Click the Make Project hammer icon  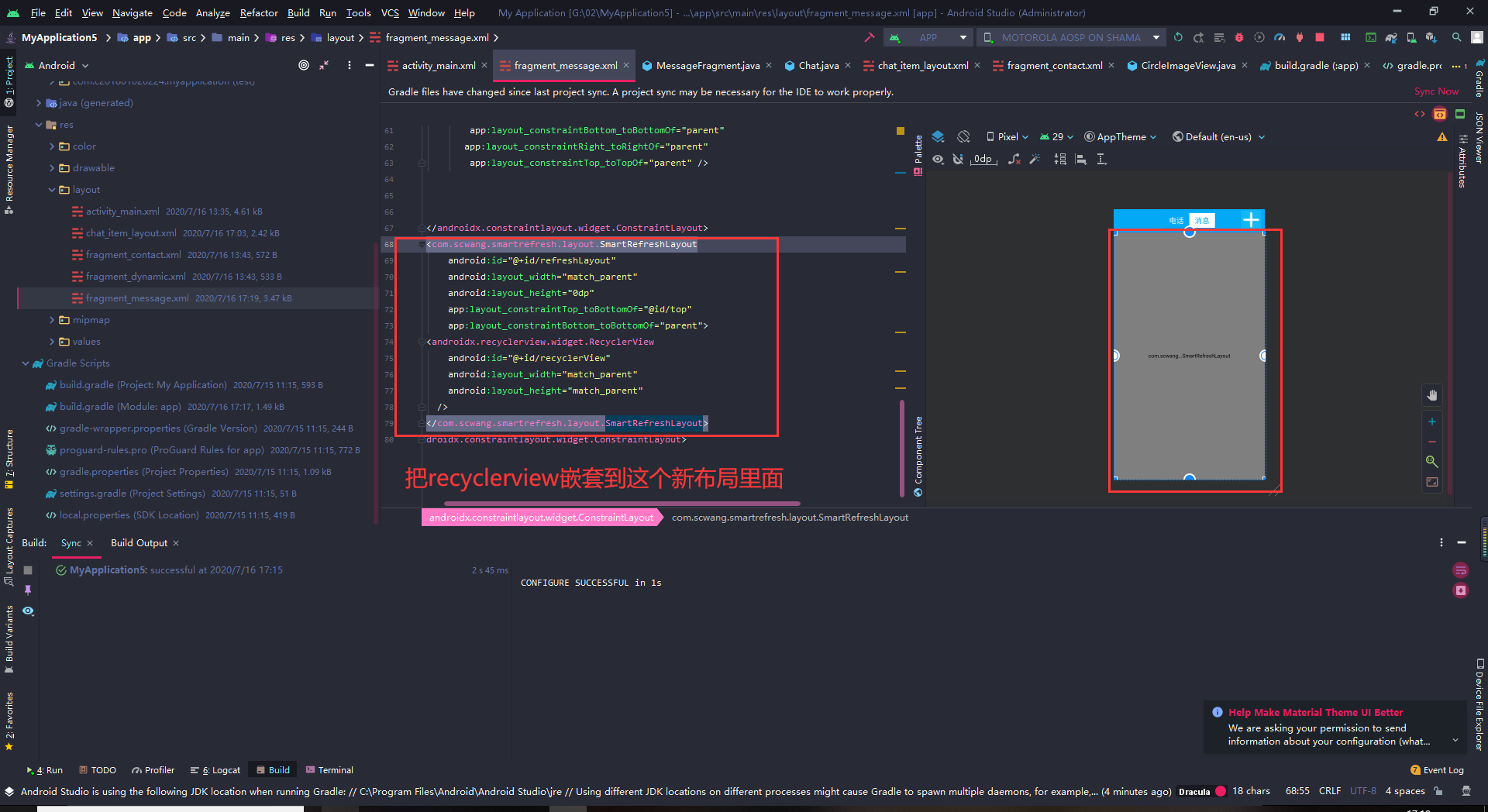click(x=869, y=37)
